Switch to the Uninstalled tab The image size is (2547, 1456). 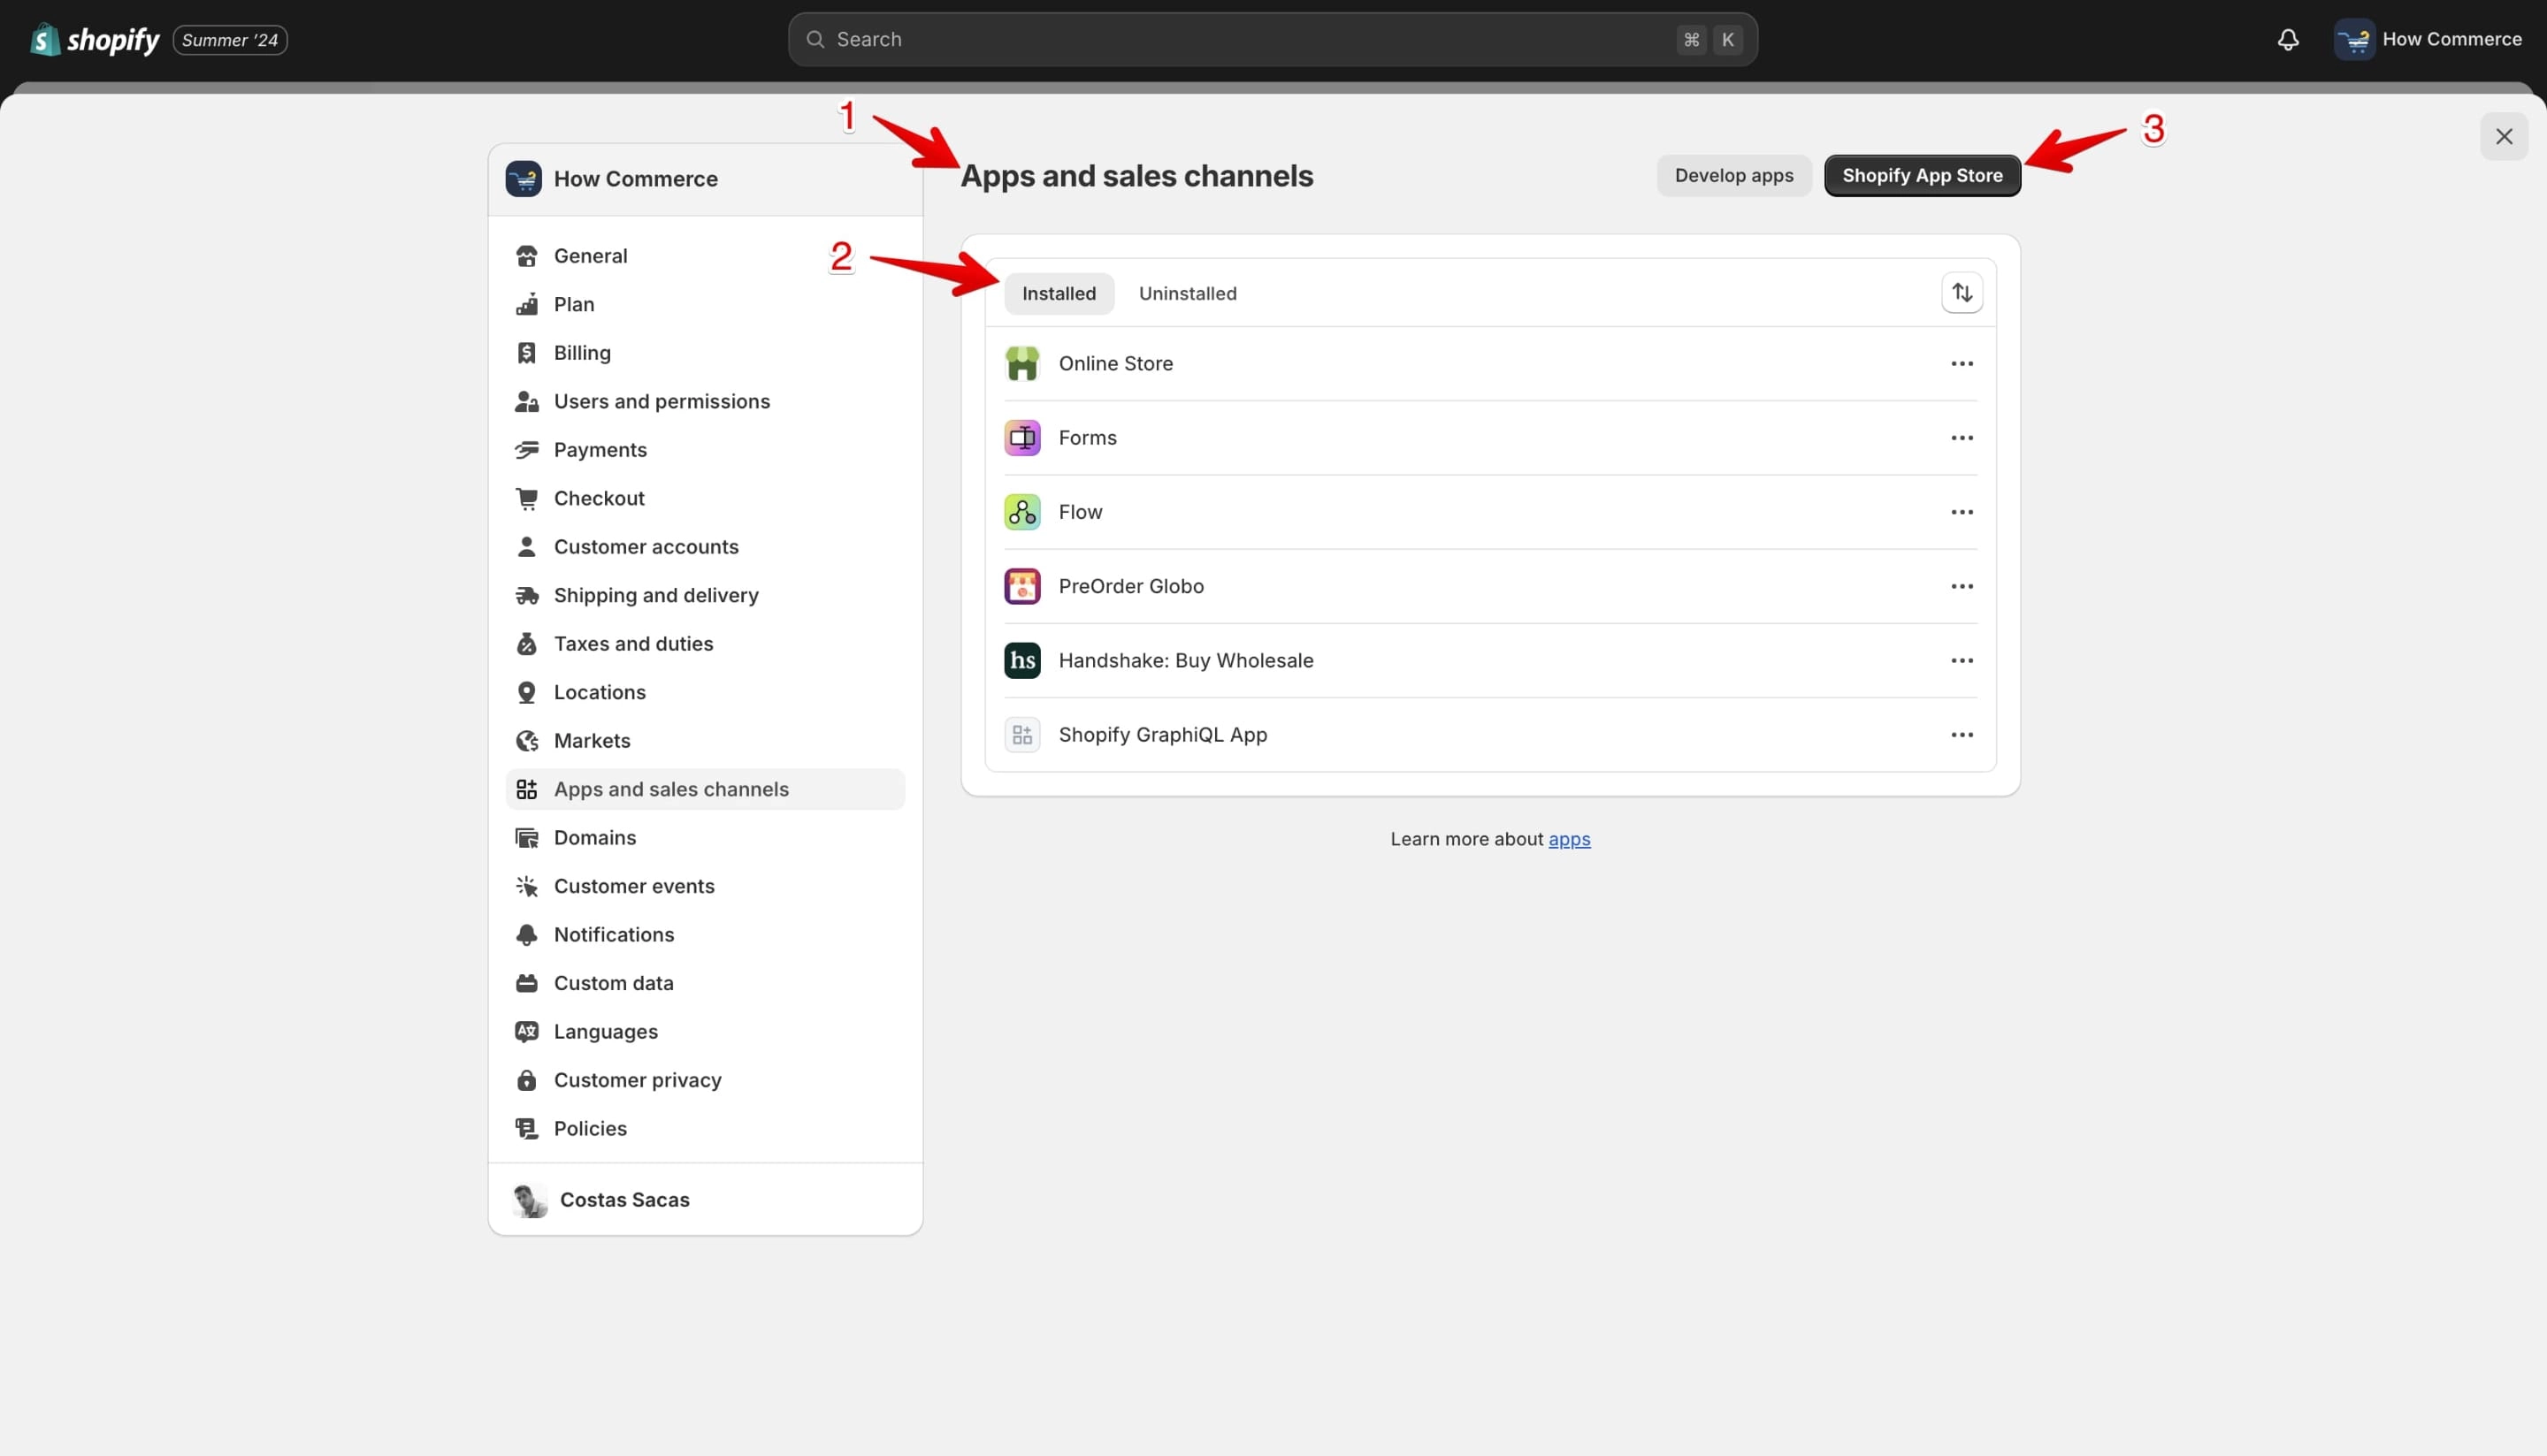1188,294
